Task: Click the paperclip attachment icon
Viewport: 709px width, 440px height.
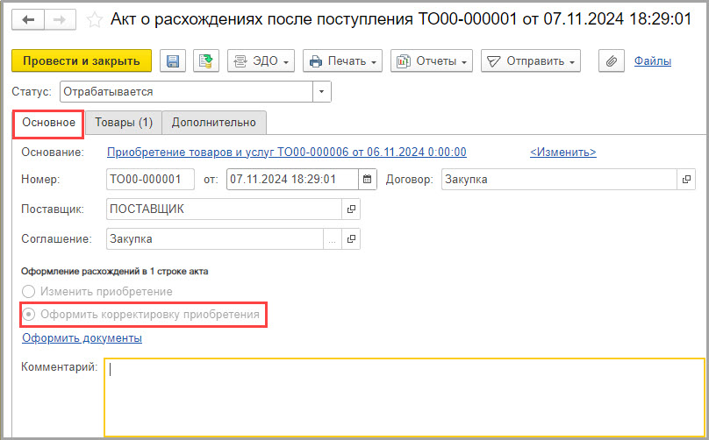Action: tap(612, 61)
